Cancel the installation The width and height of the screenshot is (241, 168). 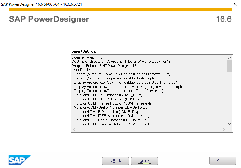[223, 161]
